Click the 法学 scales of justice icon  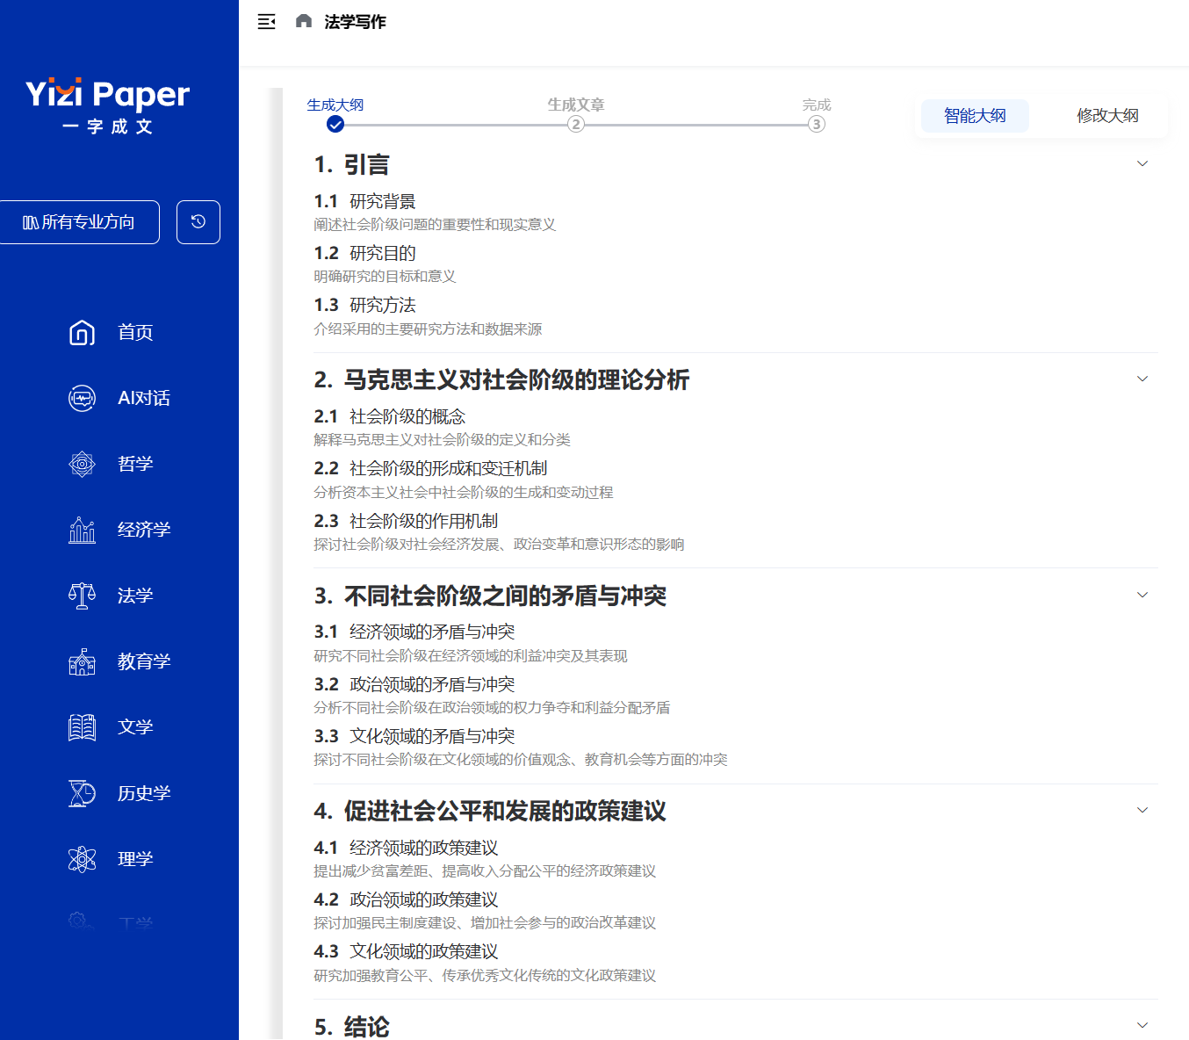(x=83, y=596)
